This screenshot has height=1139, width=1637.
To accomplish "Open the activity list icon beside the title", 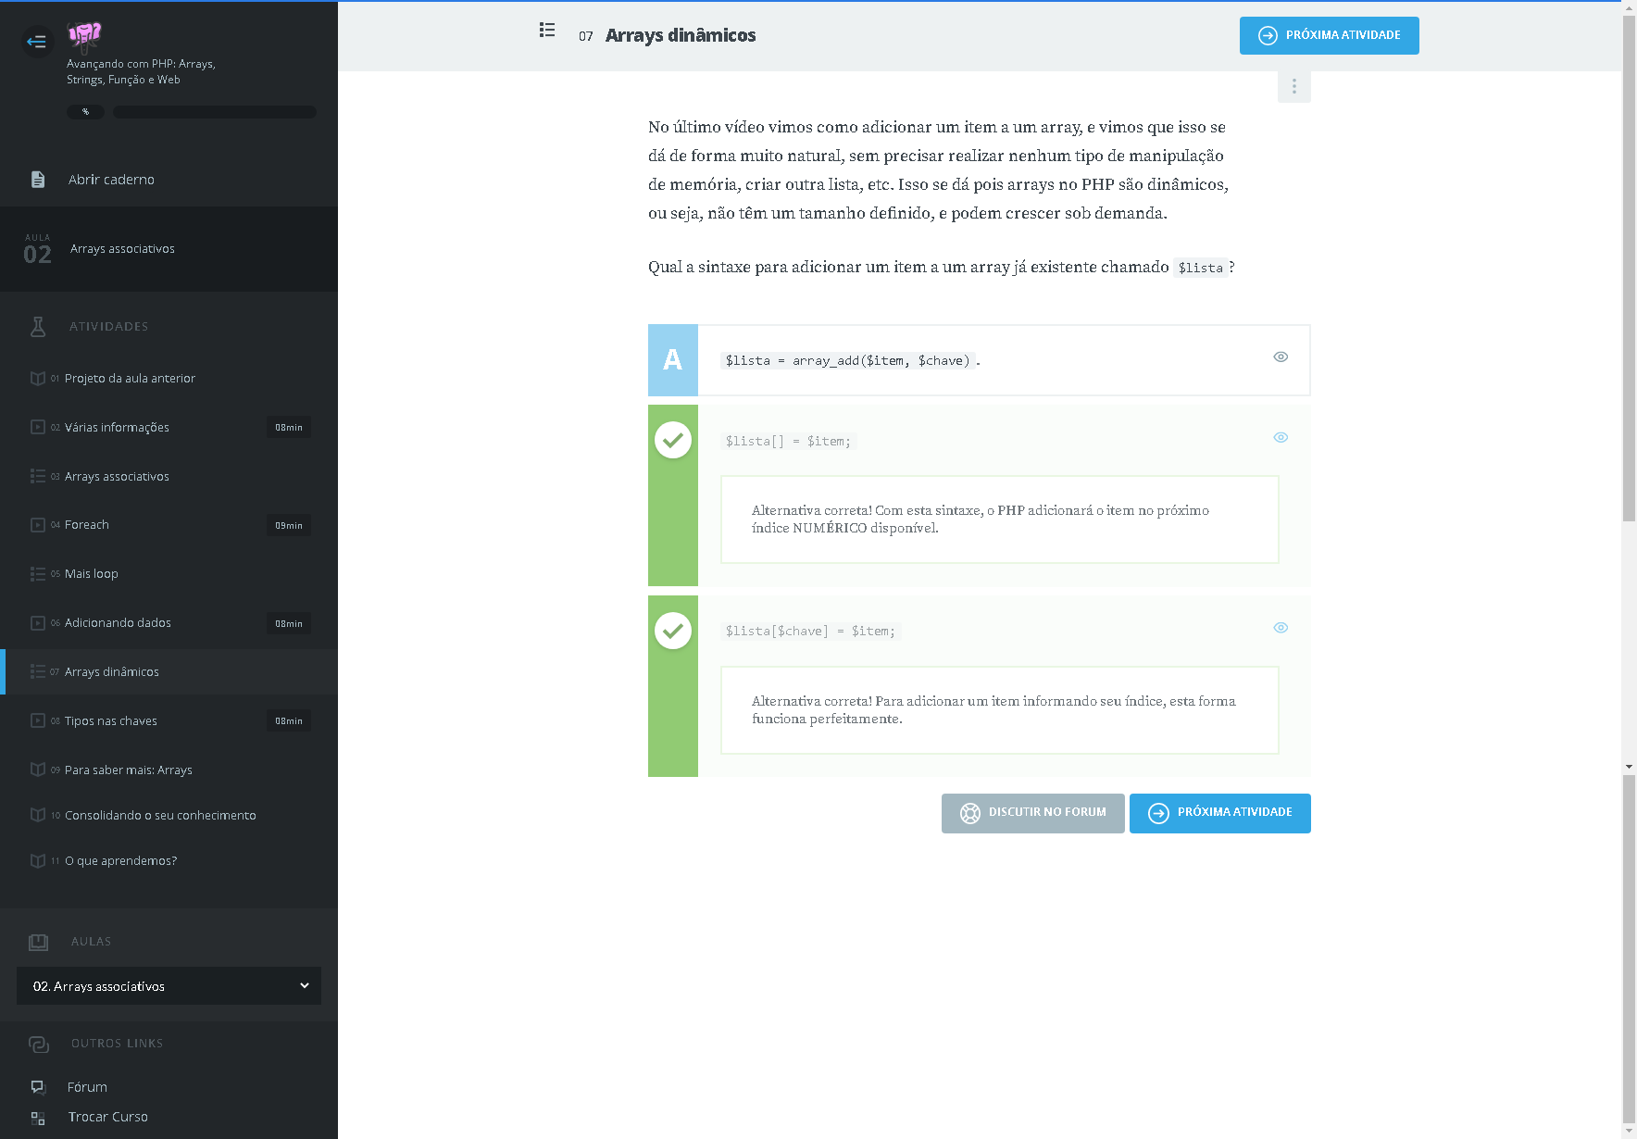I will click(x=547, y=31).
